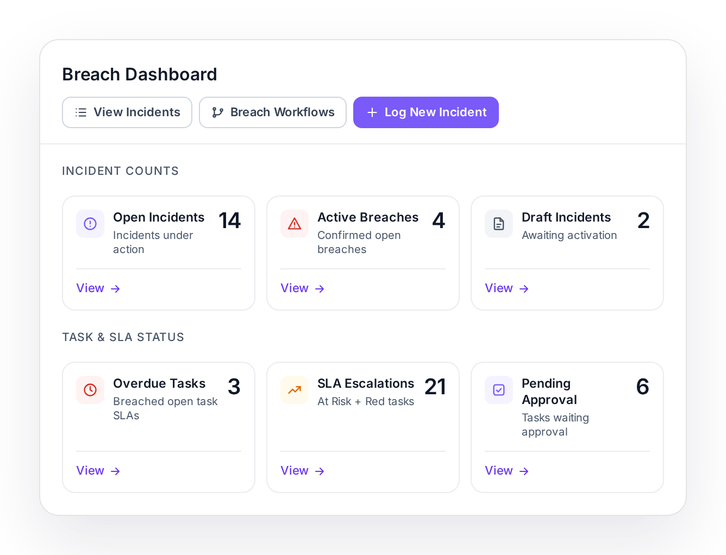The height and width of the screenshot is (555, 726).
Task: Click the 'At Risk + Red tasks' subtitle
Action: click(x=366, y=401)
